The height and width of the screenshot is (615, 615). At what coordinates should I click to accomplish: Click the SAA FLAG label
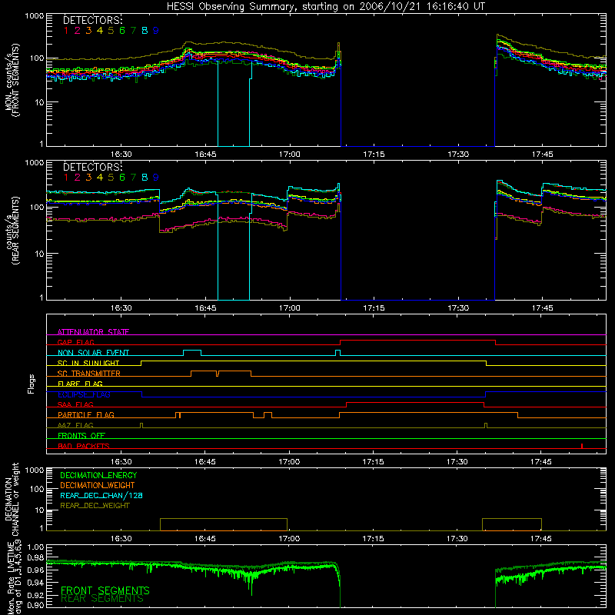pos(75,404)
